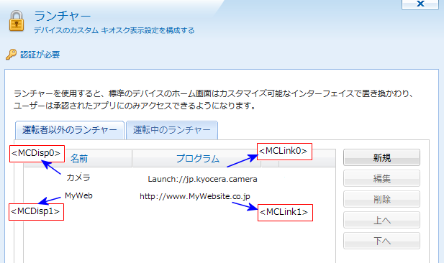Click the 新規 button
Image resolution: width=444 pixels, height=263 pixels.
point(381,157)
